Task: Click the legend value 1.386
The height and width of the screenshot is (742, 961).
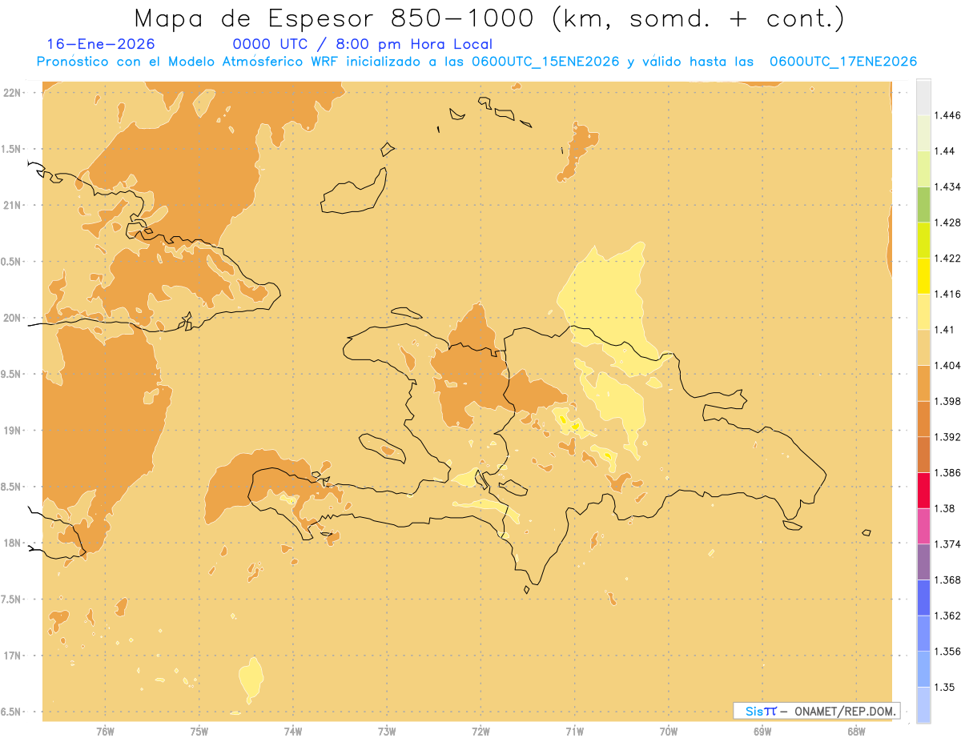Action: click(947, 472)
